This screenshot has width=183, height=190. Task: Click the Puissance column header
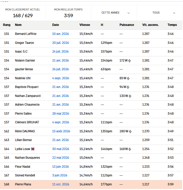click(x=127, y=25)
